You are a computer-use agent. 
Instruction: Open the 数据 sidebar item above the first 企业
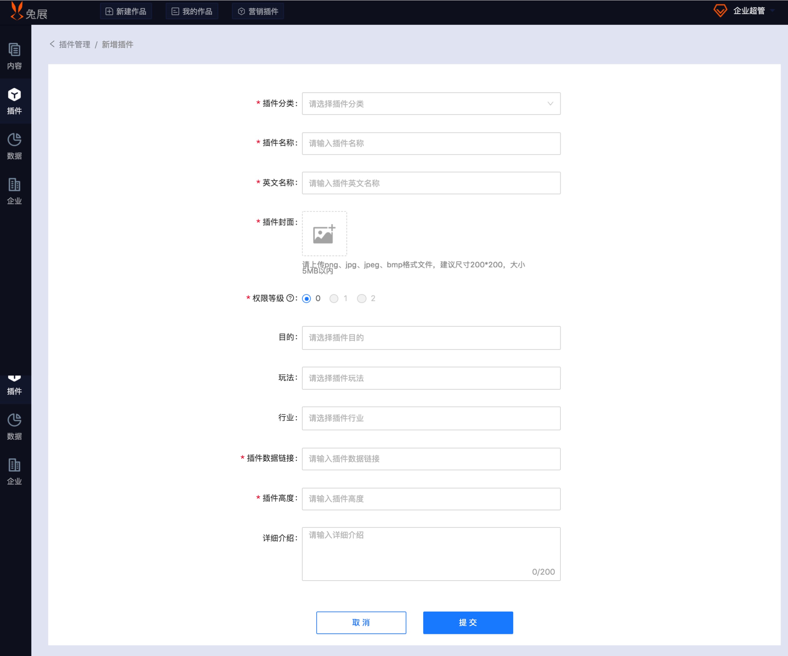tap(15, 146)
